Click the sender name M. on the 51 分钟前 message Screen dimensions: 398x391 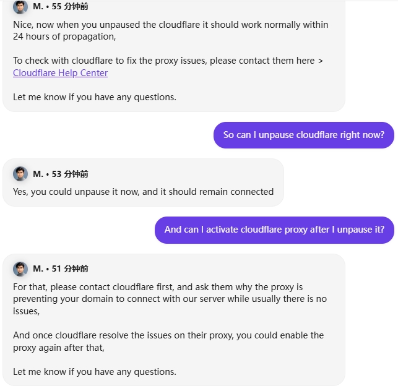(38, 269)
